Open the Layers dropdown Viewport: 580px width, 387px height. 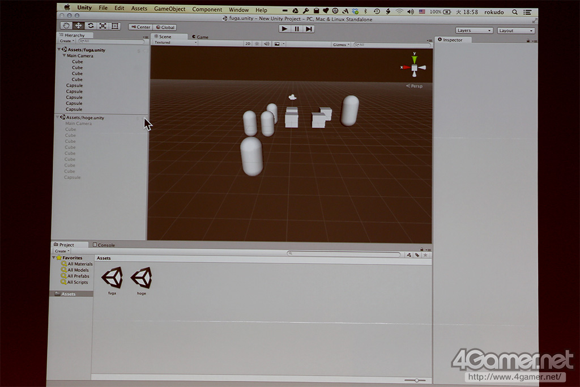pyautogui.click(x=474, y=31)
